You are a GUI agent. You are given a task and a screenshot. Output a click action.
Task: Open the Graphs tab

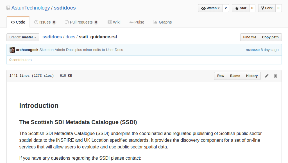(162, 22)
